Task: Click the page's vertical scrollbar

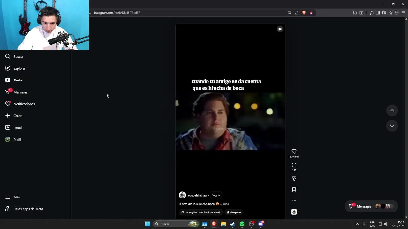Action: [x=406, y=118]
